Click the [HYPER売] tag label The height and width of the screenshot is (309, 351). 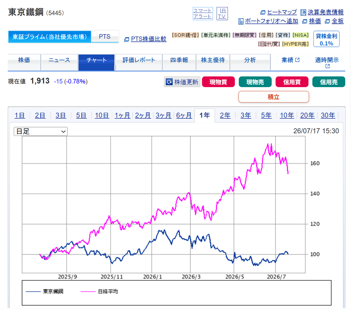pos(296,44)
